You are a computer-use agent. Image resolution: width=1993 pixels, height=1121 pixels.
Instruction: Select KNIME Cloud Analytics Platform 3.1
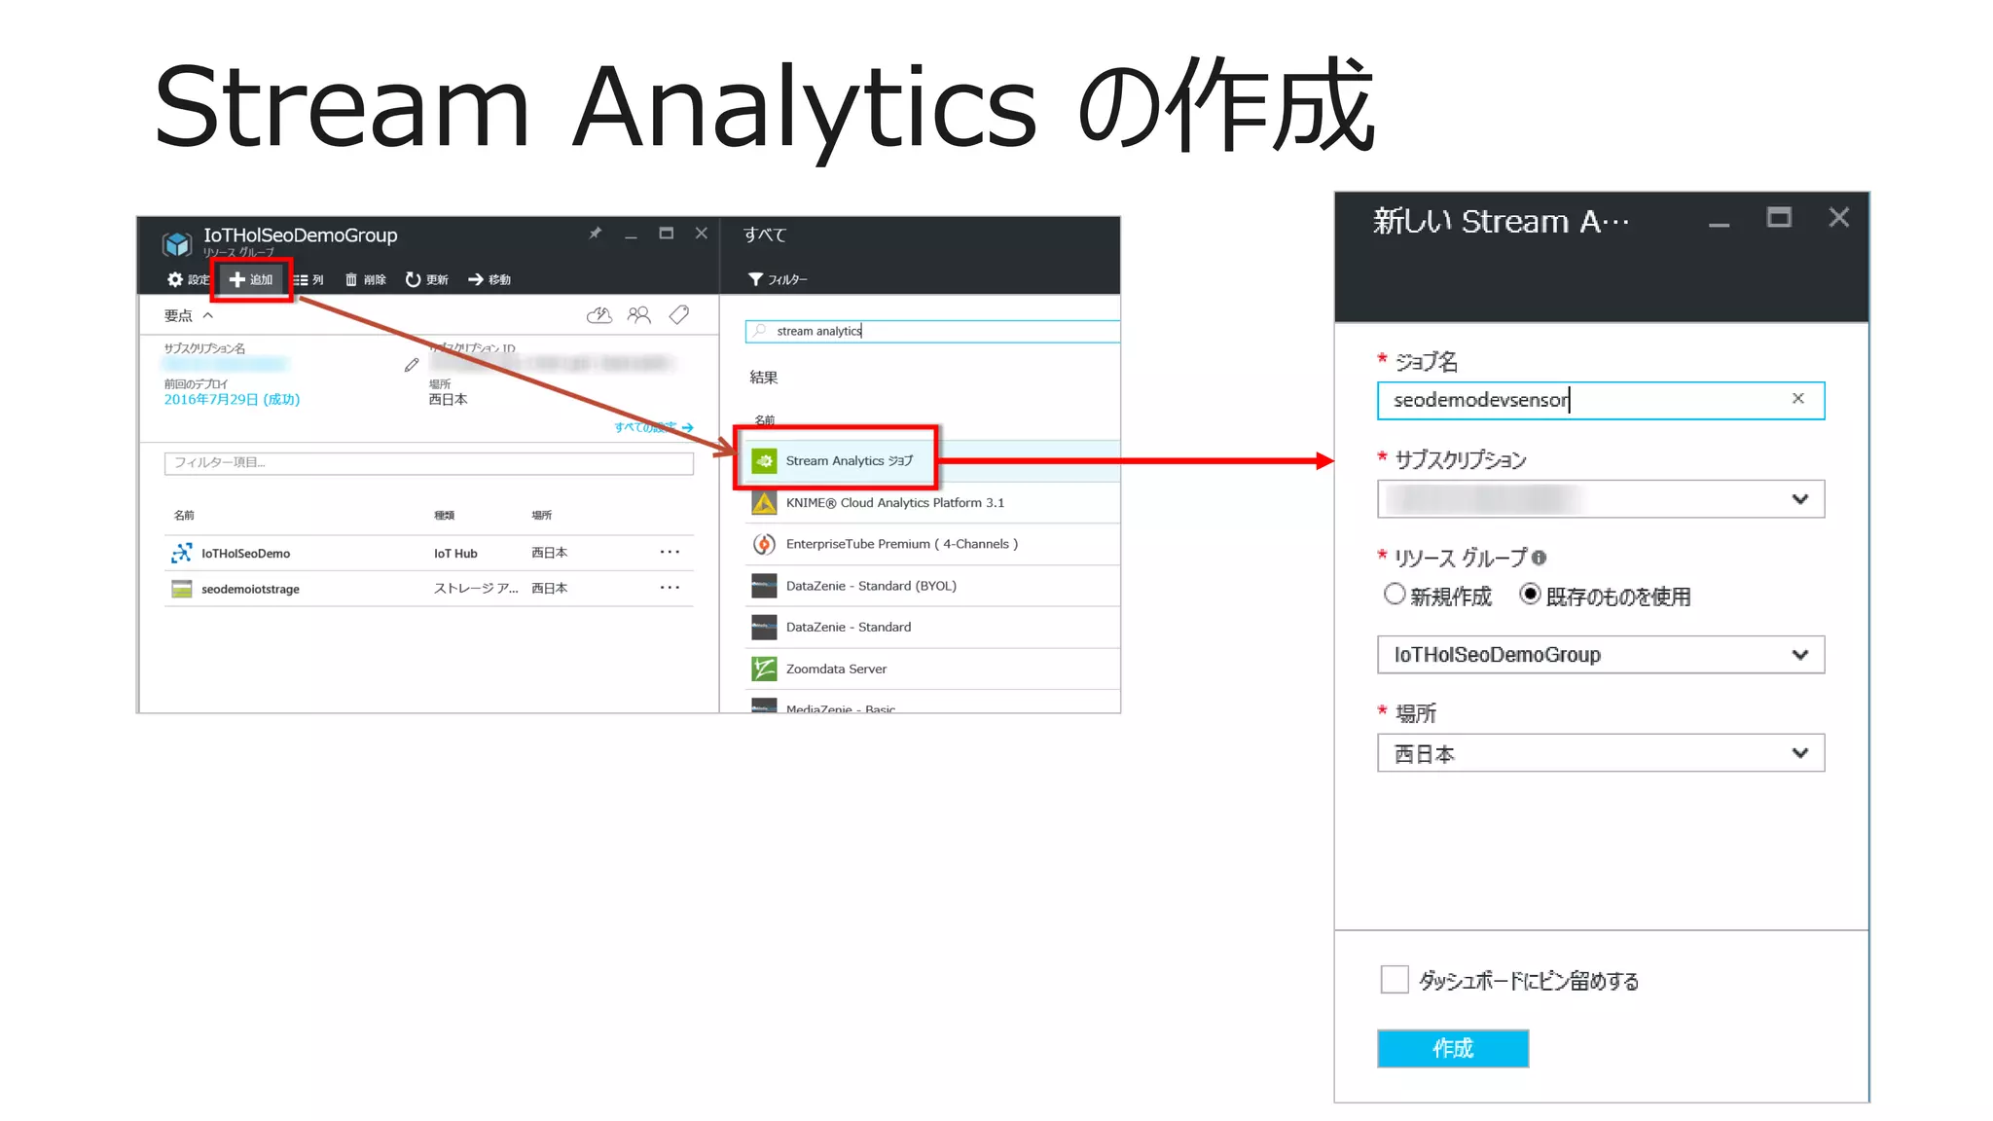point(932,502)
